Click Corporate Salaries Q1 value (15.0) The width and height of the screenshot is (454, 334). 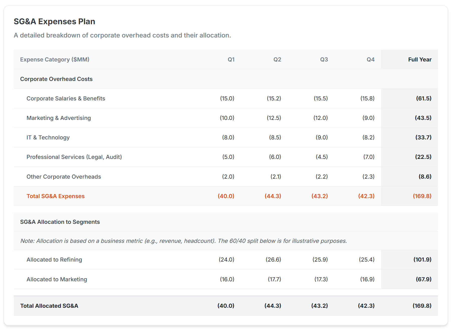click(227, 98)
